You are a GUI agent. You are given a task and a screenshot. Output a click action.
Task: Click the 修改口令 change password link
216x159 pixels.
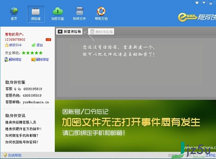[x=13, y=45]
